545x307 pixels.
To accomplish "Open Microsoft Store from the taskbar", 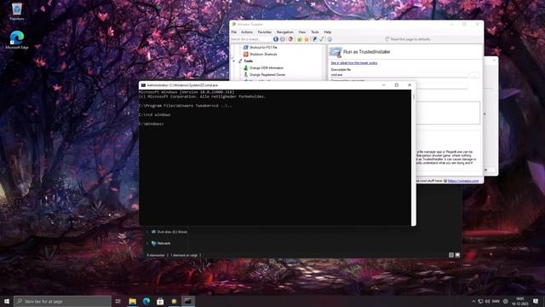I will coord(160,301).
